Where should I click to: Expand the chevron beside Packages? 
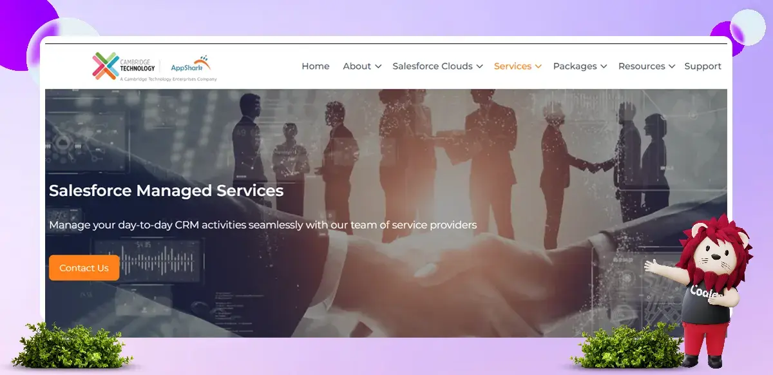tap(603, 66)
